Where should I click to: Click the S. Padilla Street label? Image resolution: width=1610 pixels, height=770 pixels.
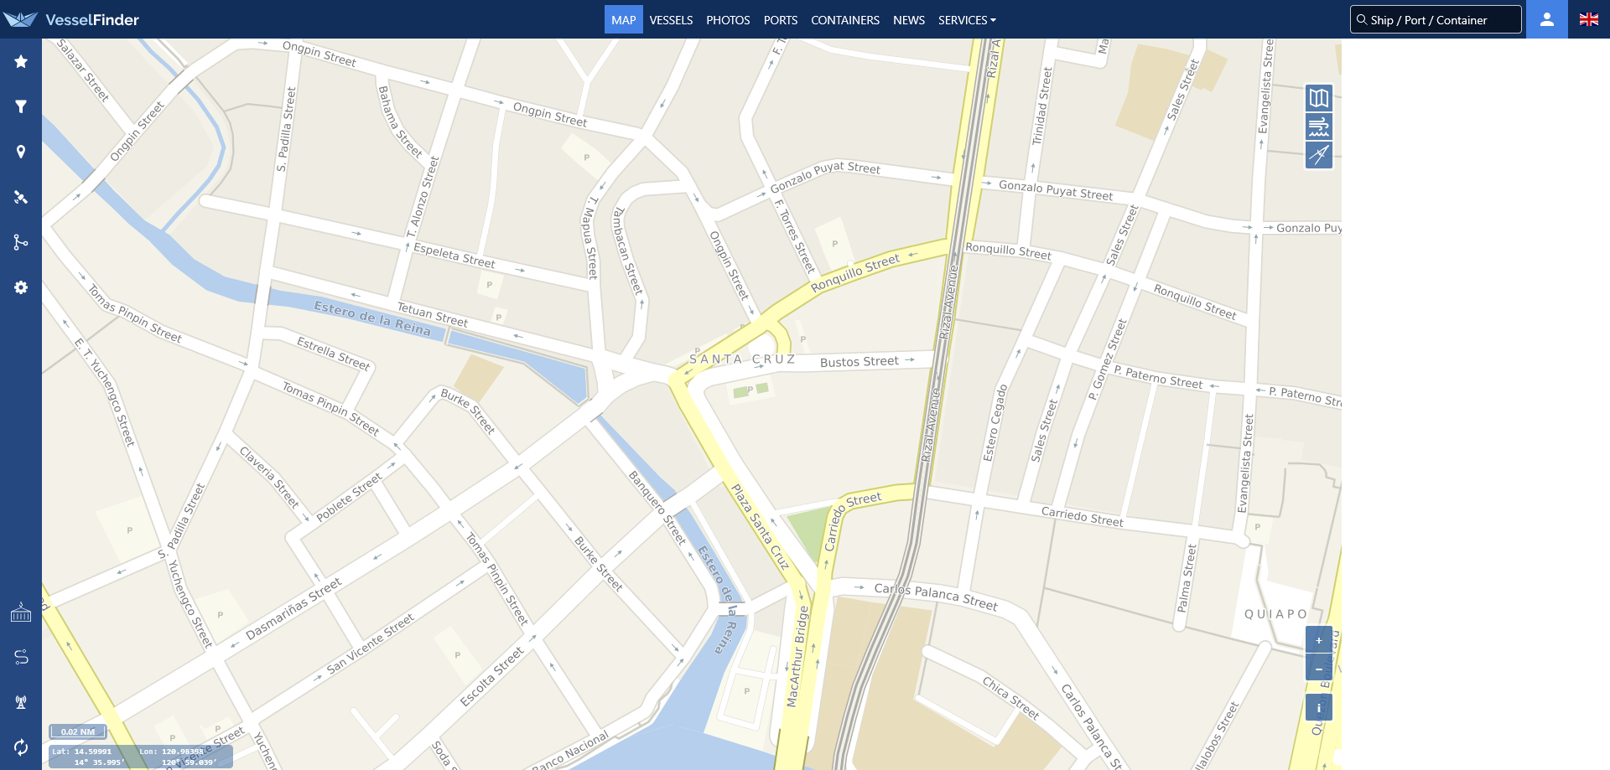pos(286,130)
